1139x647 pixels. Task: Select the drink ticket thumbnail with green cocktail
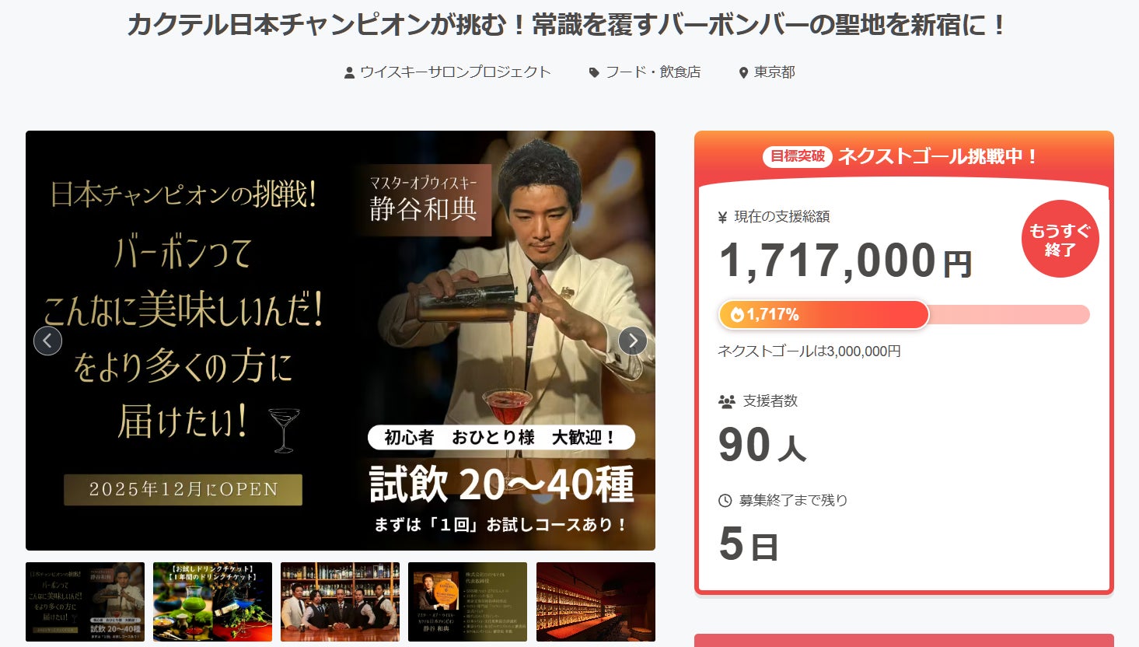[x=212, y=602]
